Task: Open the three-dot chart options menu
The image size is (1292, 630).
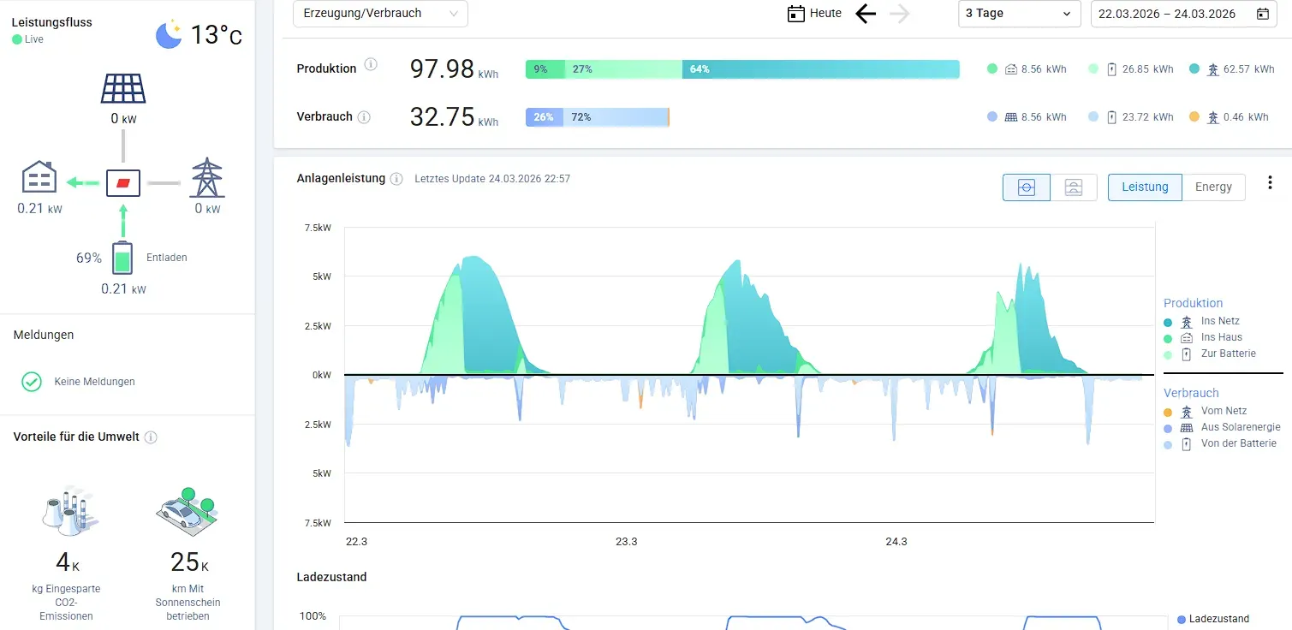Action: click(x=1270, y=183)
